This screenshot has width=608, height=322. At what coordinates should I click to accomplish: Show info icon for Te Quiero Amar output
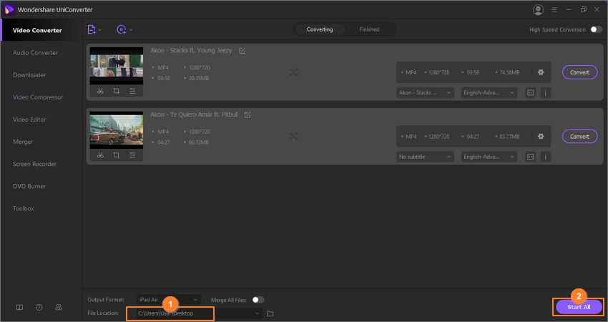[x=546, y=157]
